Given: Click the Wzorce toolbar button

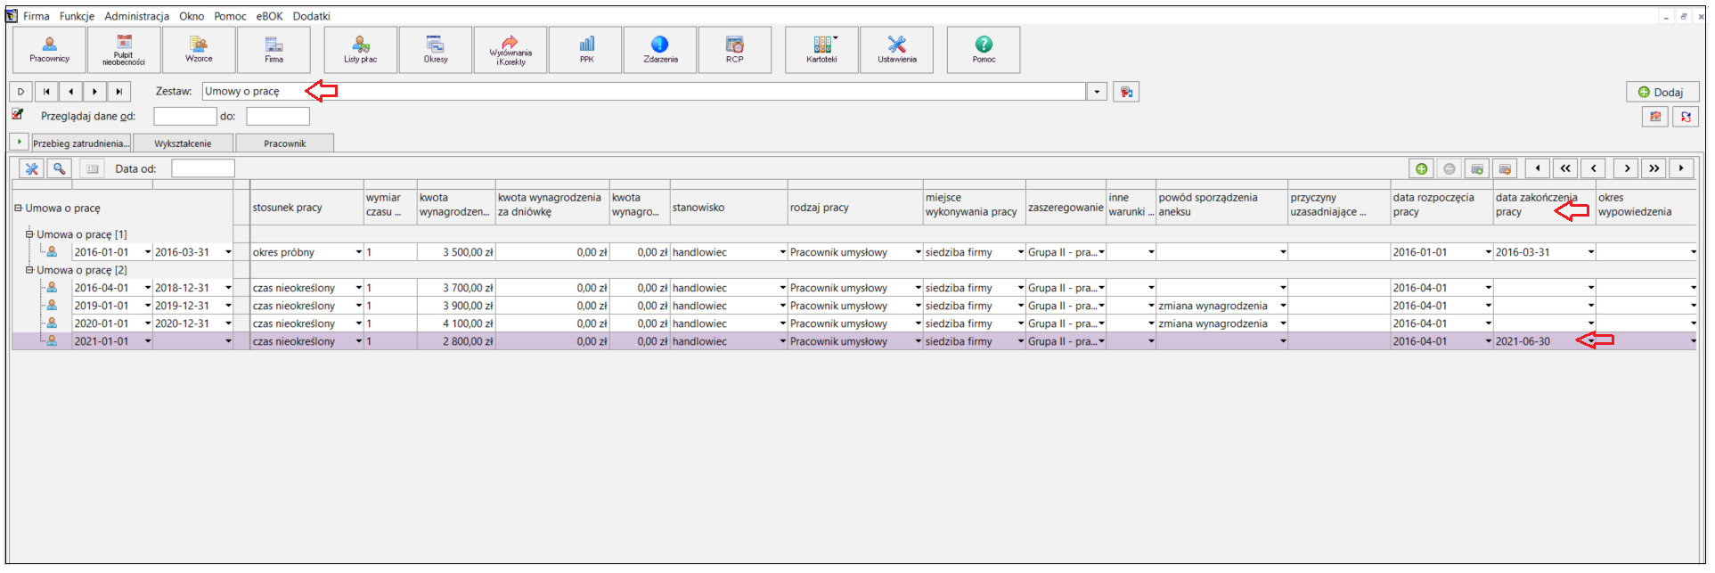Looking at the screenshot, I should coord(199,49).
